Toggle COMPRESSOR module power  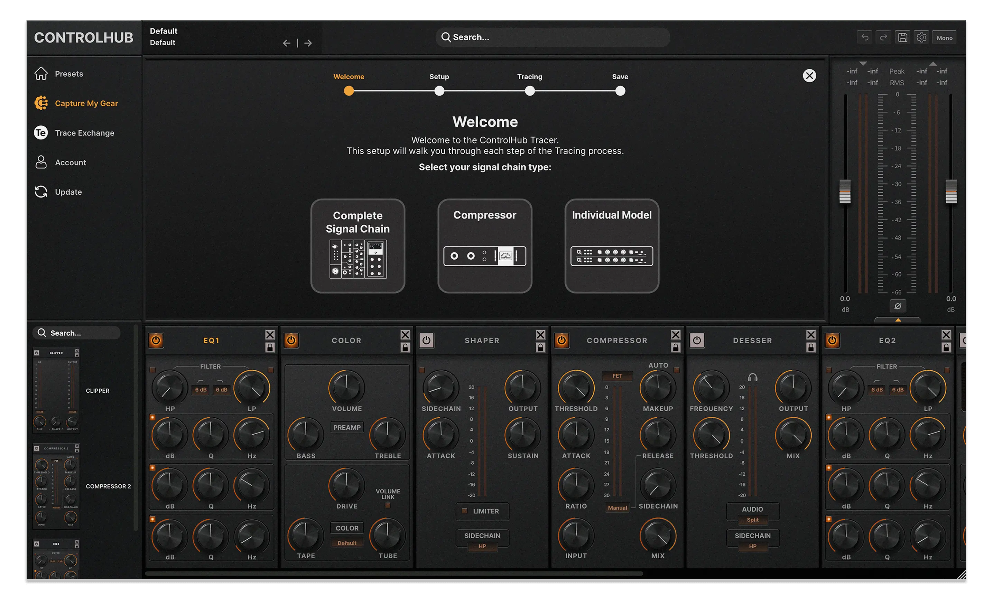tap(562, 341)
